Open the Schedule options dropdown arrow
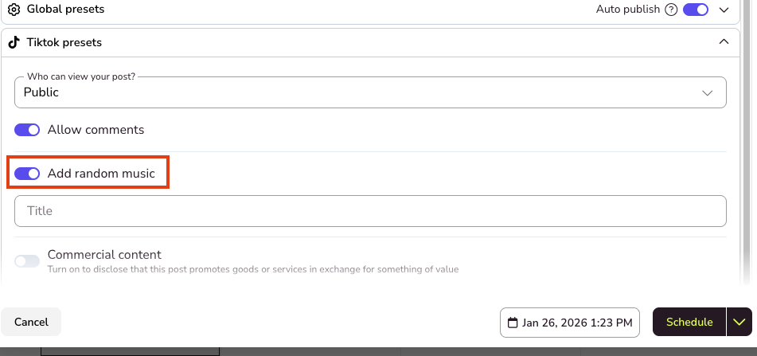This screenshot has height=356, width=757. coord(739,322)
